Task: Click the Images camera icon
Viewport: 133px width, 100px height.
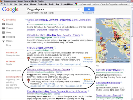Action: coord(3,24)
